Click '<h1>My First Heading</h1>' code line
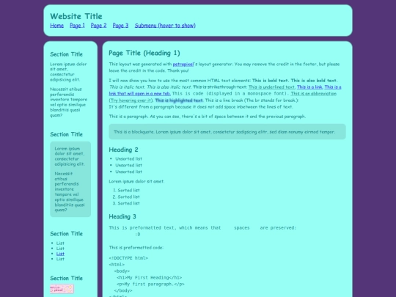The image size is (396, 297). [x=150, y=277]
